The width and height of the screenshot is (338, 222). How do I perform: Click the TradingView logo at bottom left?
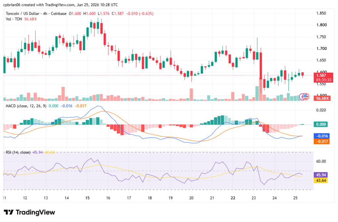29,212
